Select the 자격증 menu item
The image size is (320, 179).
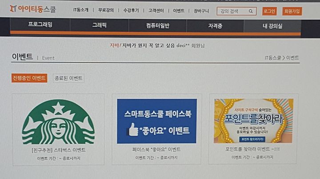[x=215, y=26]
